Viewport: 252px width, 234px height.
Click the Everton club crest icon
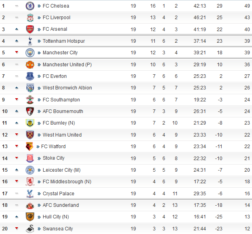click(x=30, y=76)
